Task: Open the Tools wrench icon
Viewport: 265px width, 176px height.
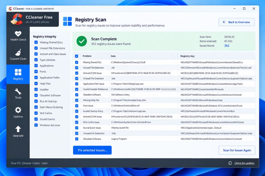Action: (18, 92)
